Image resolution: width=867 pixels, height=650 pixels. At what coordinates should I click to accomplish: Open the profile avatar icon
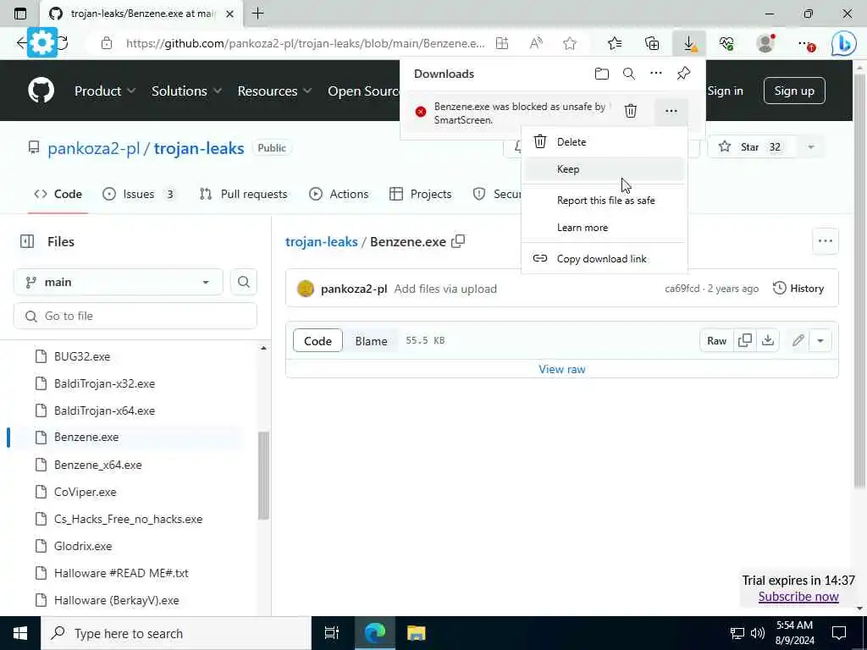(765, 44)
